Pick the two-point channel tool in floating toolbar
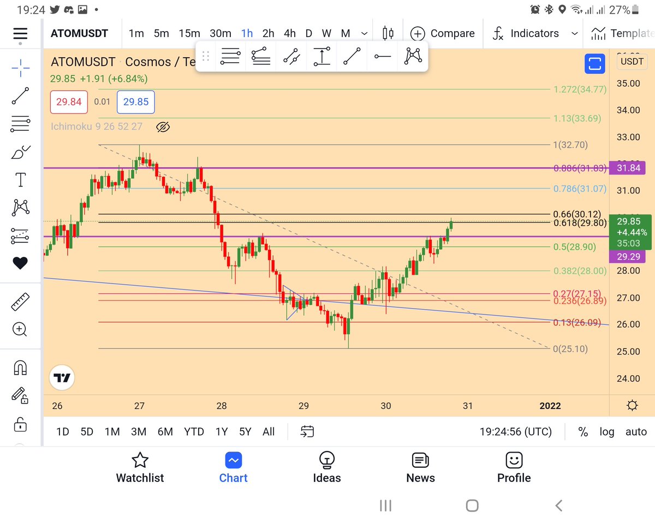This screenshot has width=655, height=524. pos(291,56)
